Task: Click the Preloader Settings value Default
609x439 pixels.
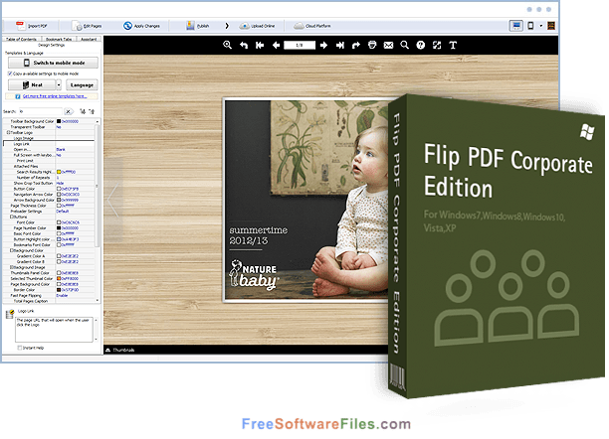Action: (x=62, y=212)
